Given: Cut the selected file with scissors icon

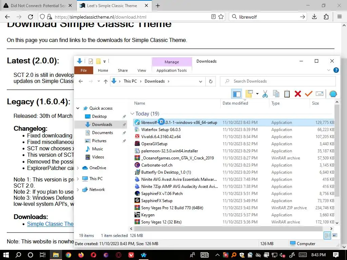Looking at the screenshot, I should pyautogui.click(x=265, y=94).
